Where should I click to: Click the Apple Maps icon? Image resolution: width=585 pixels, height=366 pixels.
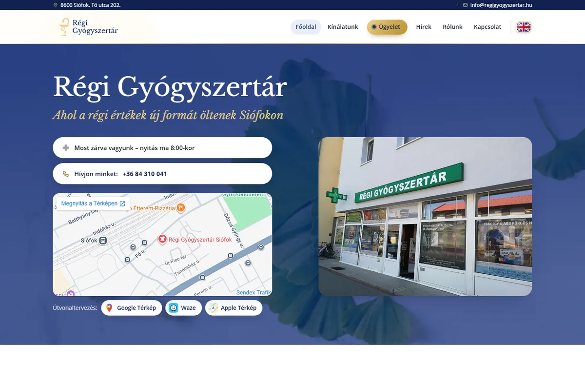coord(214,308)
